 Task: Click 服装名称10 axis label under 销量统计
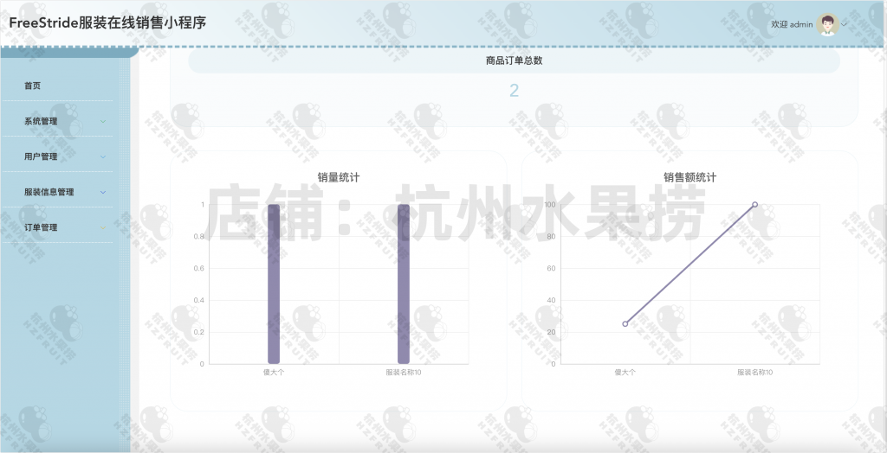[404, 373]
